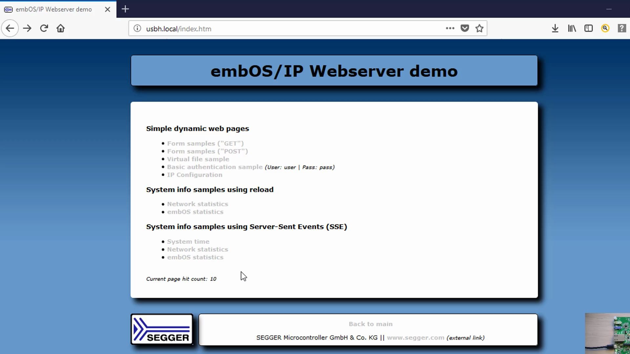Screen dimensions: 630x354
Task: Open embOS statistics under reload samples
Action: 195,212
